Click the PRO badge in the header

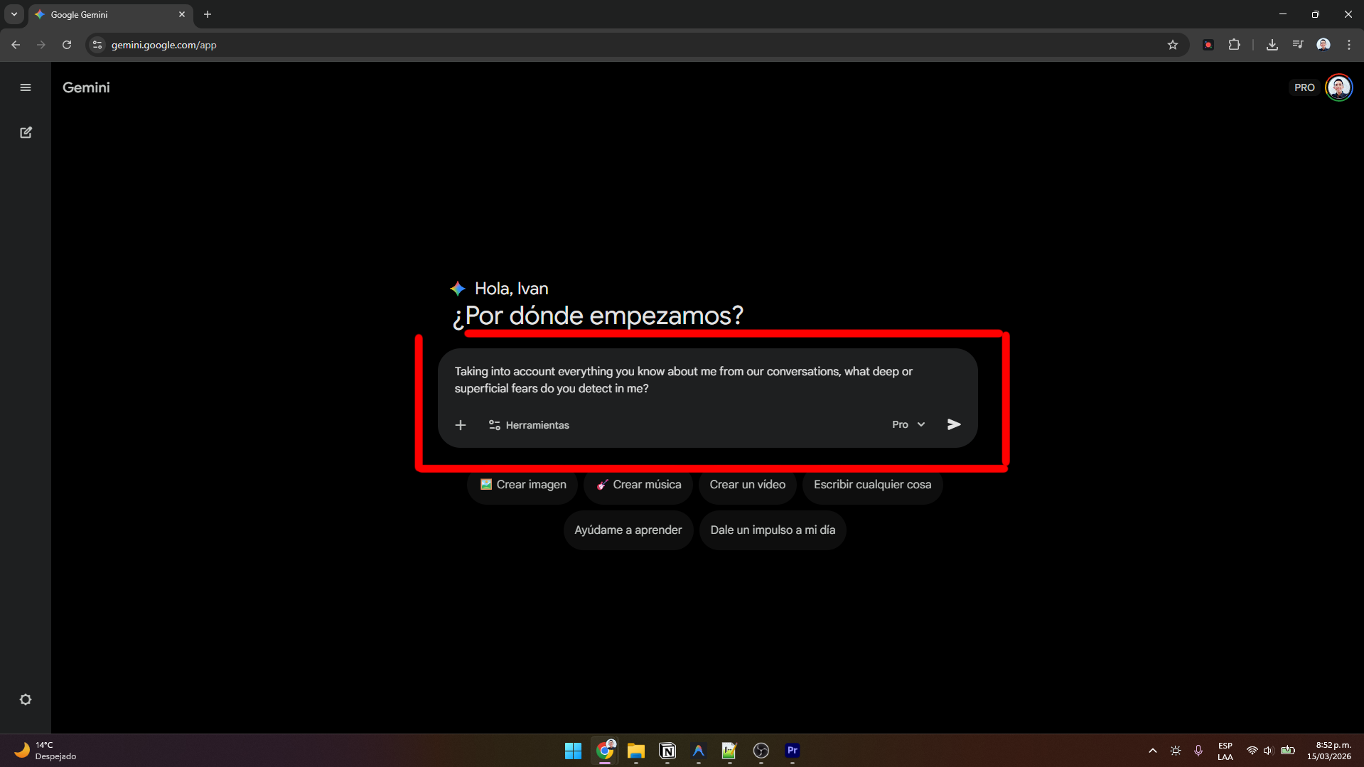(1304, 87)
